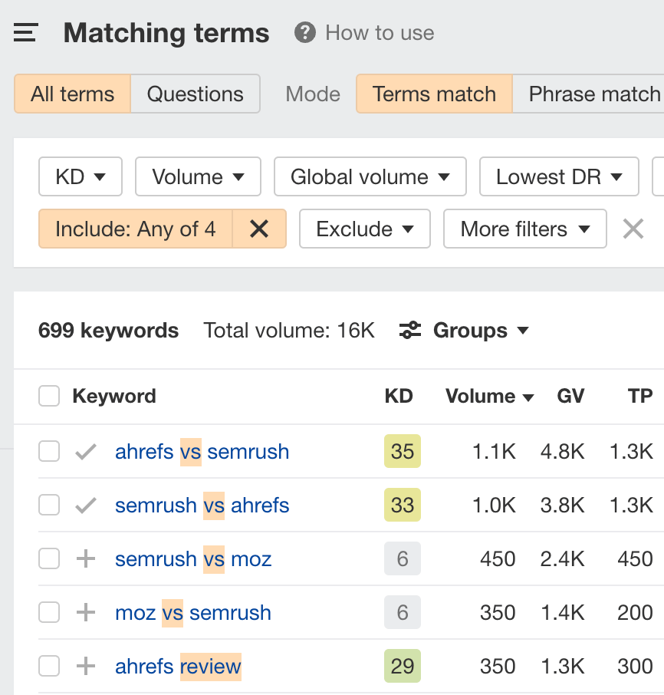Open the hamburger navigation menu
664x695 pixels.
pyautogui.click(x=25, y=32)
